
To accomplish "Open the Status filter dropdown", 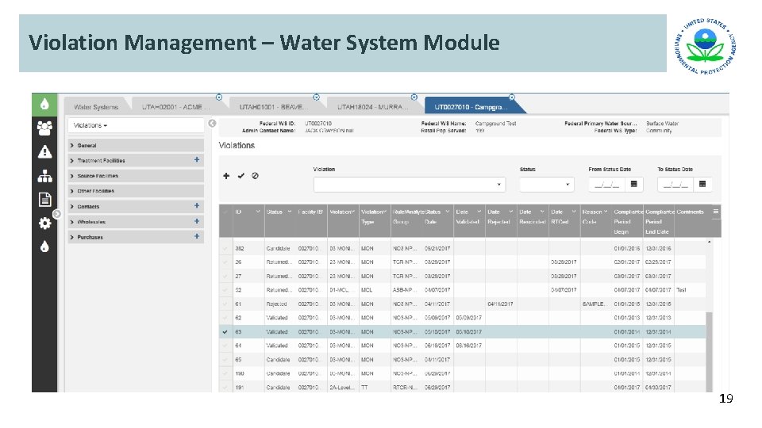I will point(546,185).
